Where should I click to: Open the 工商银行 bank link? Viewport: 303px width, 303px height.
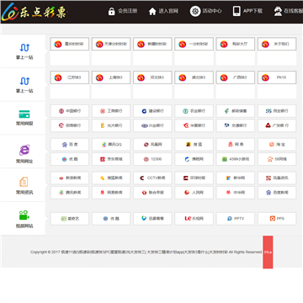[x=111, y=111]
